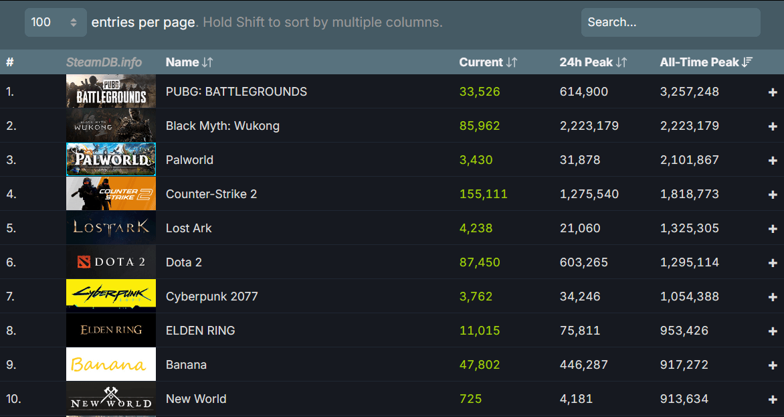Expand the Banana row plus icon
Viewport: 784px width, 417px height.
coord(773,365)
